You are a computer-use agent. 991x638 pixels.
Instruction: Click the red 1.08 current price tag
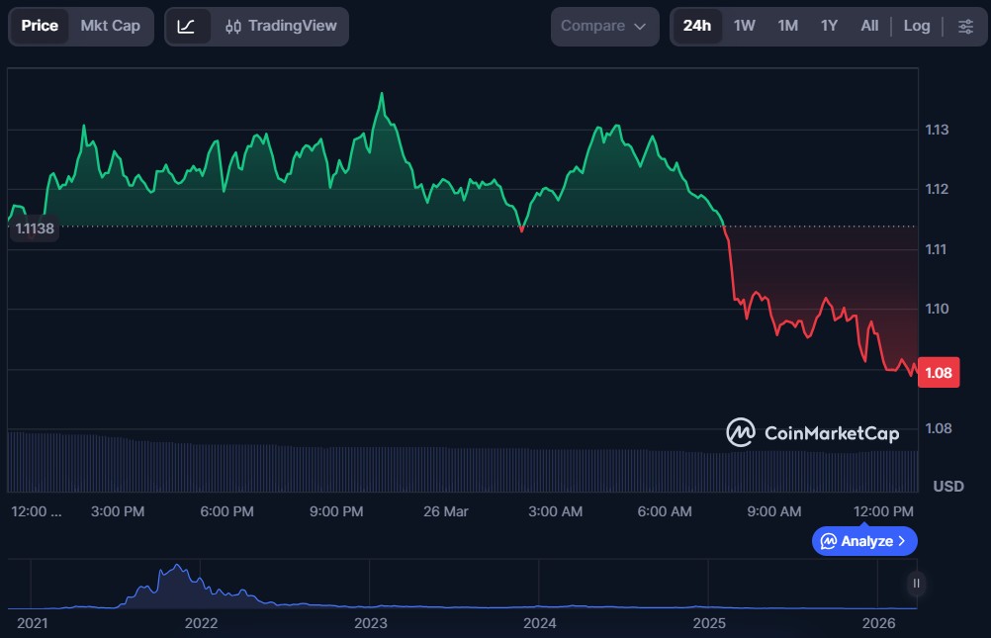coord(938,373)
